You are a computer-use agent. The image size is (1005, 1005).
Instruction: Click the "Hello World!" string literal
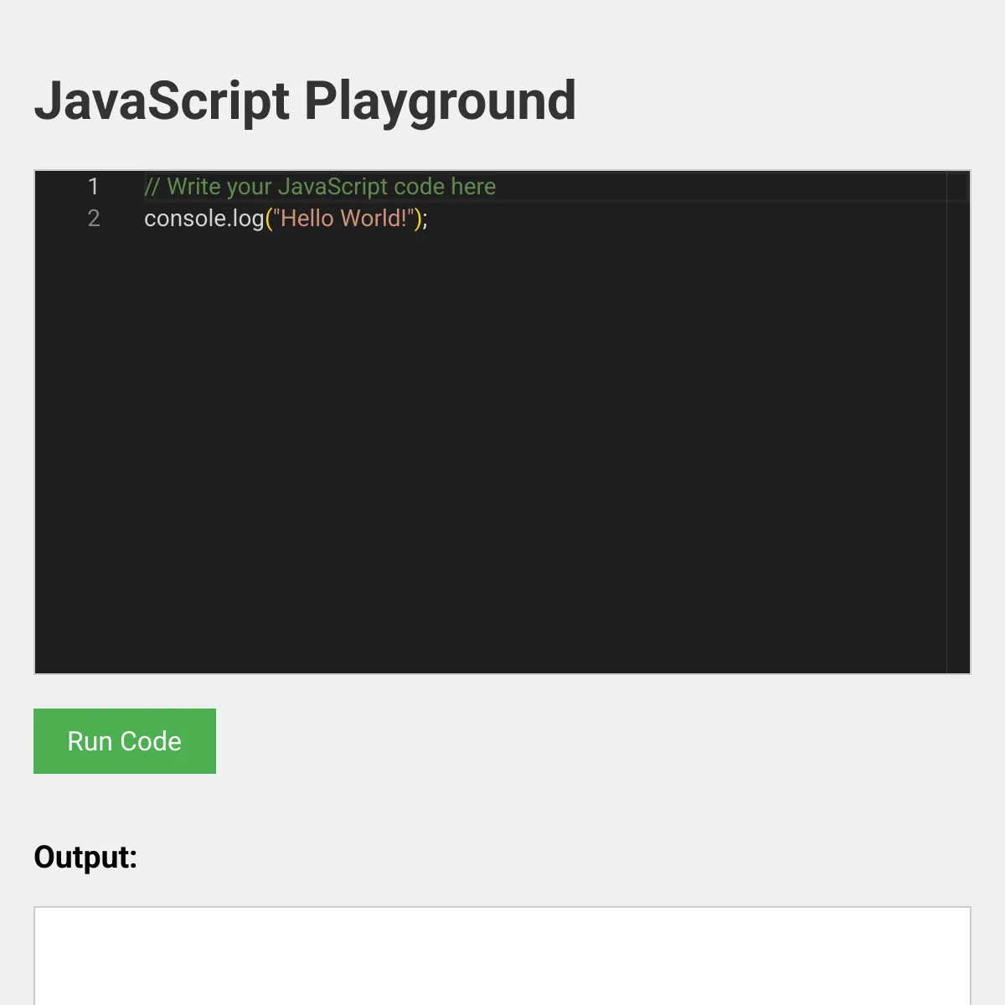coord(344,219)
